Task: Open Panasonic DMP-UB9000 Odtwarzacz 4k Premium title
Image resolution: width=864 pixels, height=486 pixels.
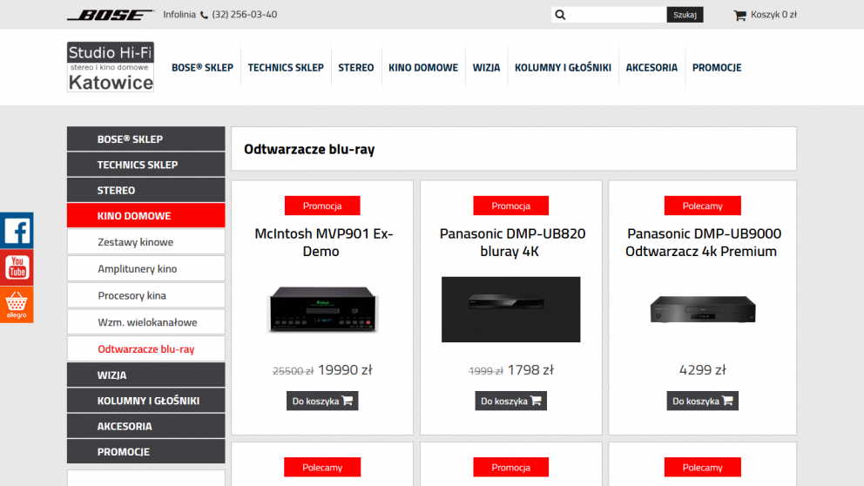Action: point(702,242)
